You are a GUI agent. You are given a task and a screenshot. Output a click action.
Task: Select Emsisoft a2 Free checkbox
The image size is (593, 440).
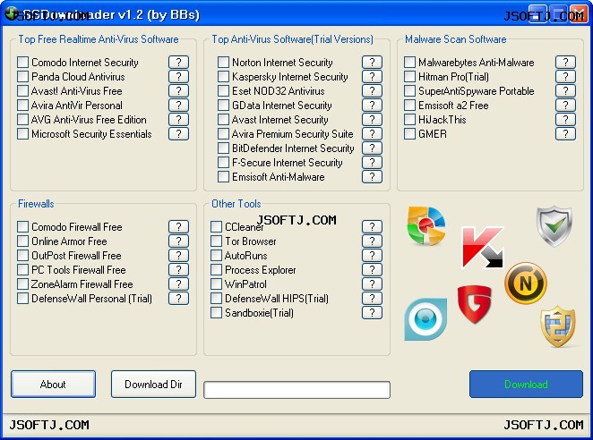coord(410,105)
